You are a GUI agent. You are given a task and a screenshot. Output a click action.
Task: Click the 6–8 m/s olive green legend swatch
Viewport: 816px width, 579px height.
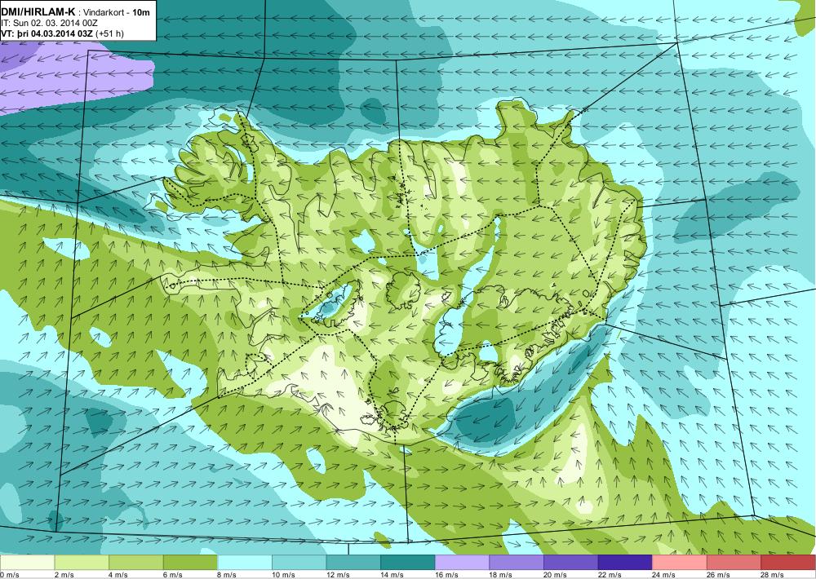tap(190, 563)
